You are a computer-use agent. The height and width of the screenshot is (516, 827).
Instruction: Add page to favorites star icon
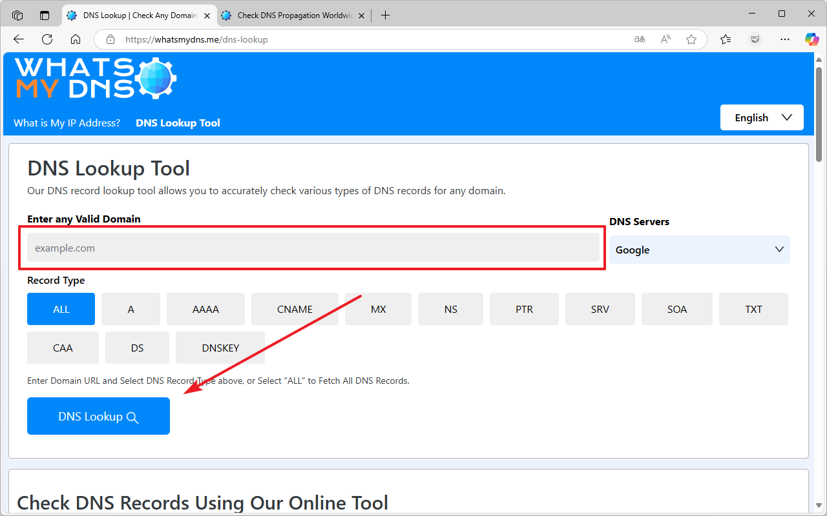click(x=691, y=39)
